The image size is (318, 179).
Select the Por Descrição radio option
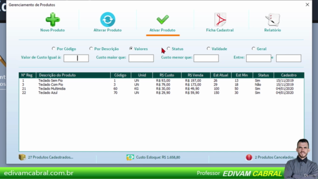pos(91,49)
